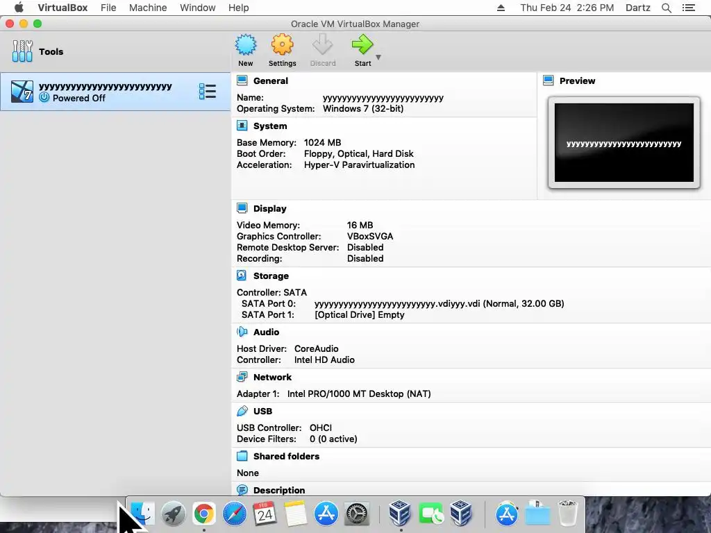Open the Apple menu
711x533 pixels.
point(19,8)
